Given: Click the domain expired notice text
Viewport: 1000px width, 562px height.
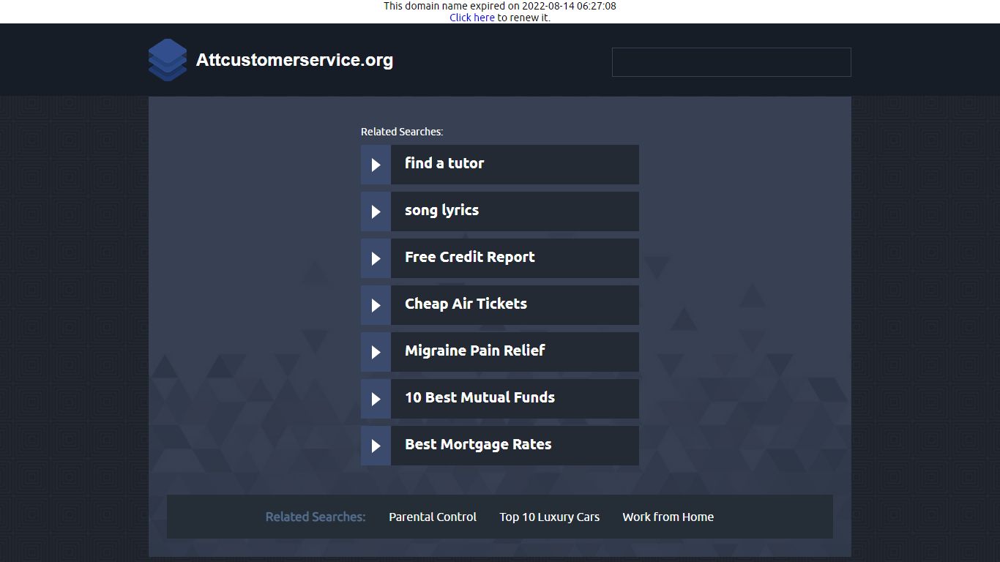Looking at the screenshot, I should (500, 6).
